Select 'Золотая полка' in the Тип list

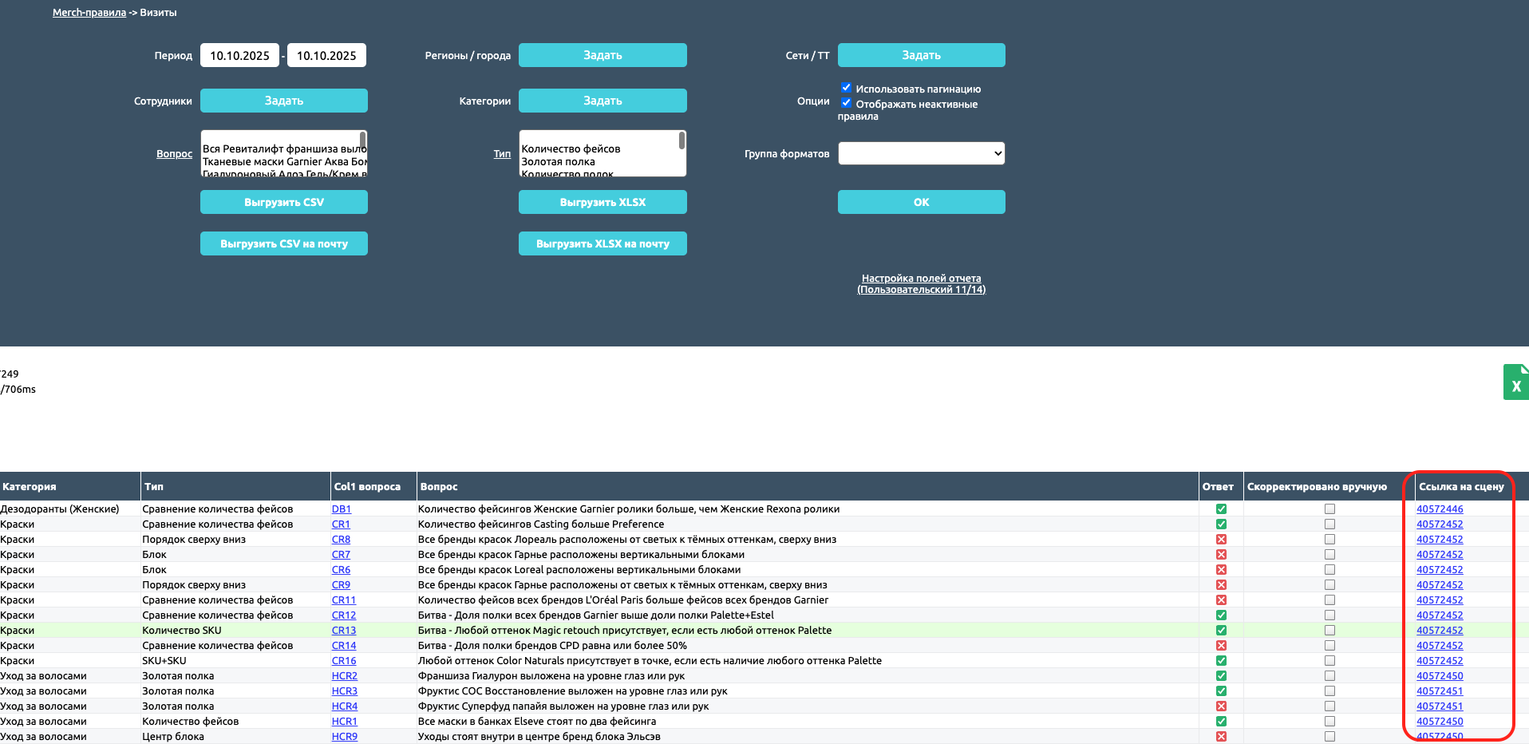558,161
